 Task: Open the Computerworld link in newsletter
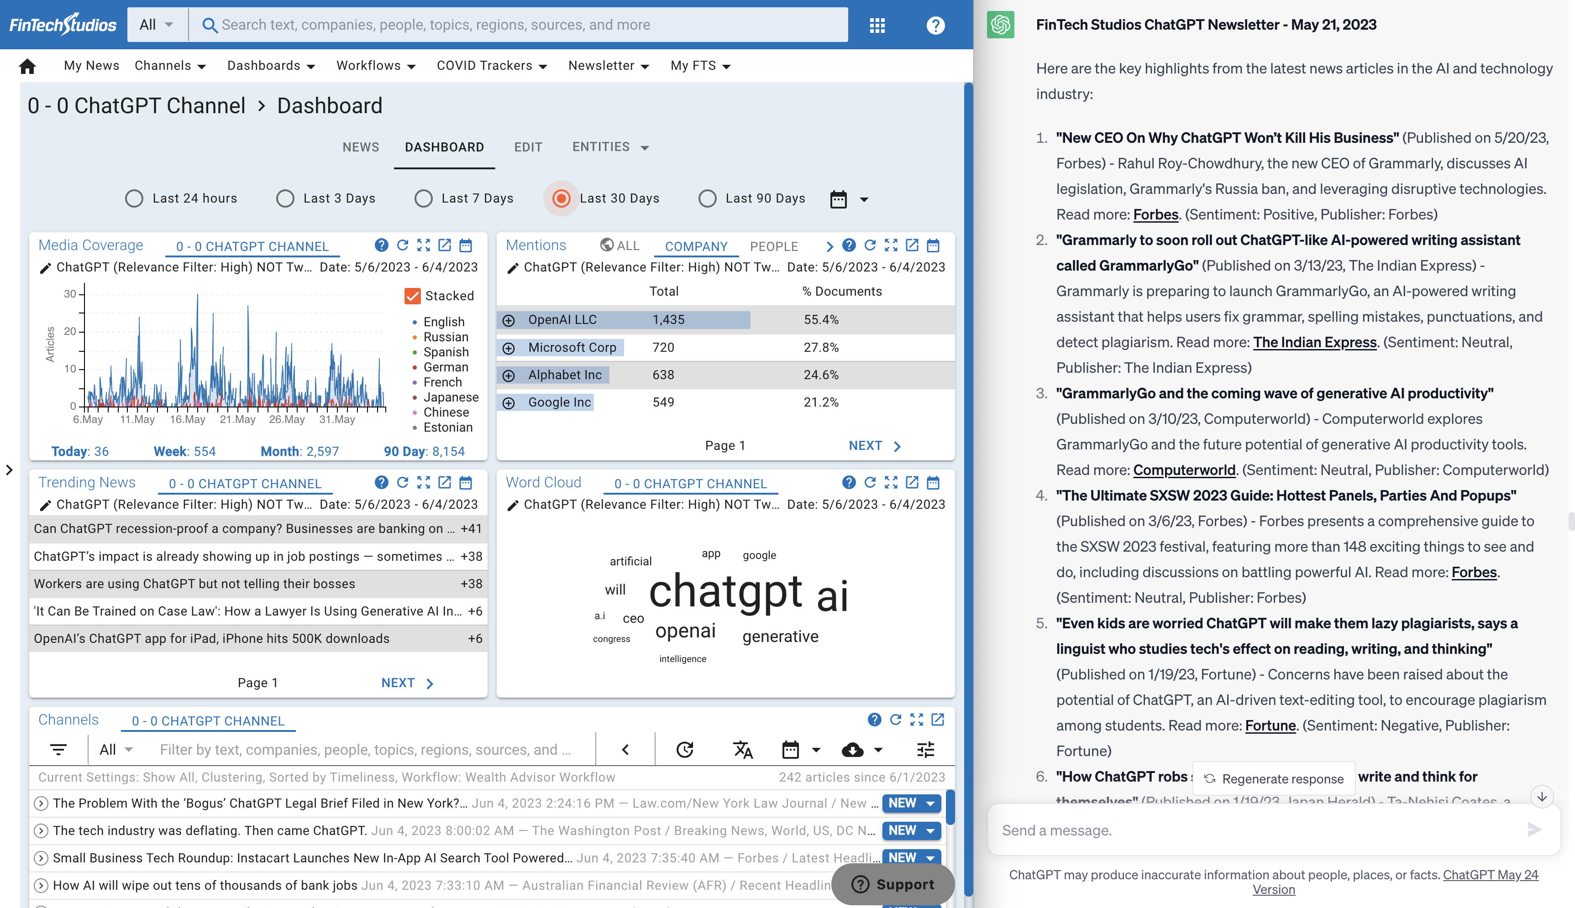click(1184, 470)
